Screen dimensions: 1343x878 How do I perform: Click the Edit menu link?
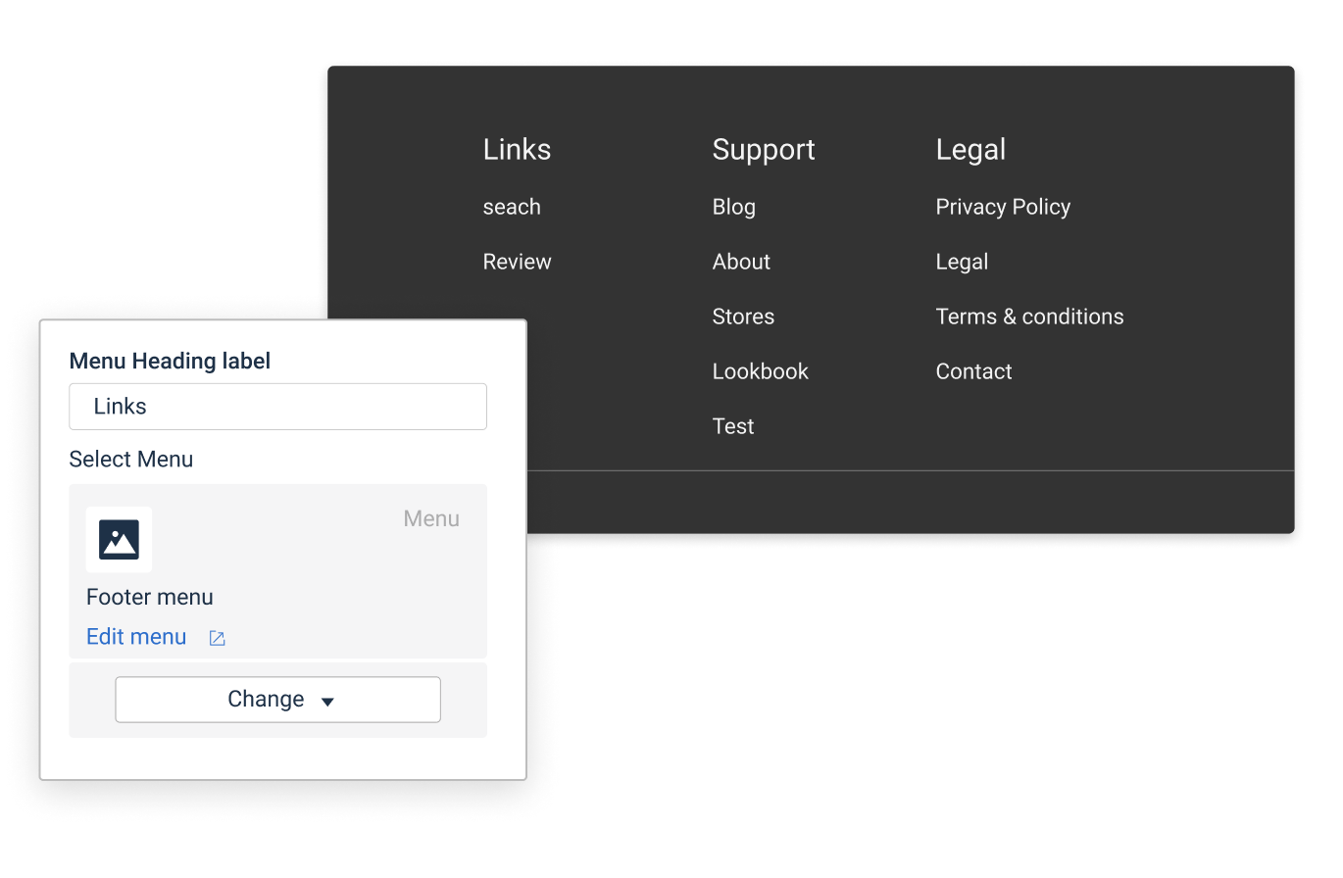point(135,636)
